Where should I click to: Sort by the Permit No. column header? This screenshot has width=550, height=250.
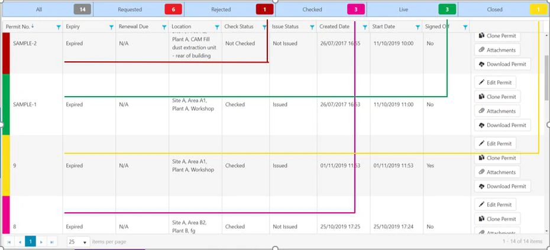coord(18,27)
